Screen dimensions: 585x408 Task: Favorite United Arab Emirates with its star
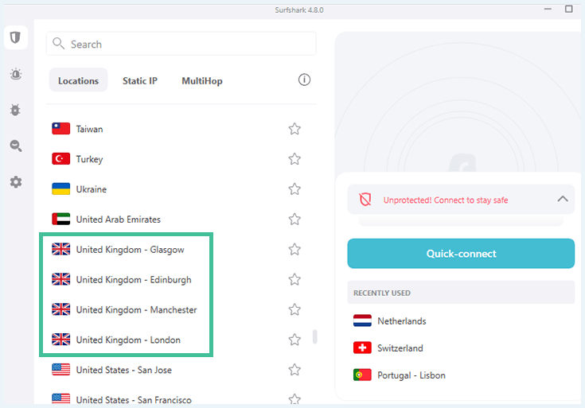294,220
